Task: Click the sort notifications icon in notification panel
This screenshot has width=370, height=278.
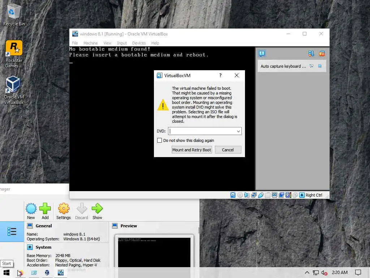Action: [311, 54]
